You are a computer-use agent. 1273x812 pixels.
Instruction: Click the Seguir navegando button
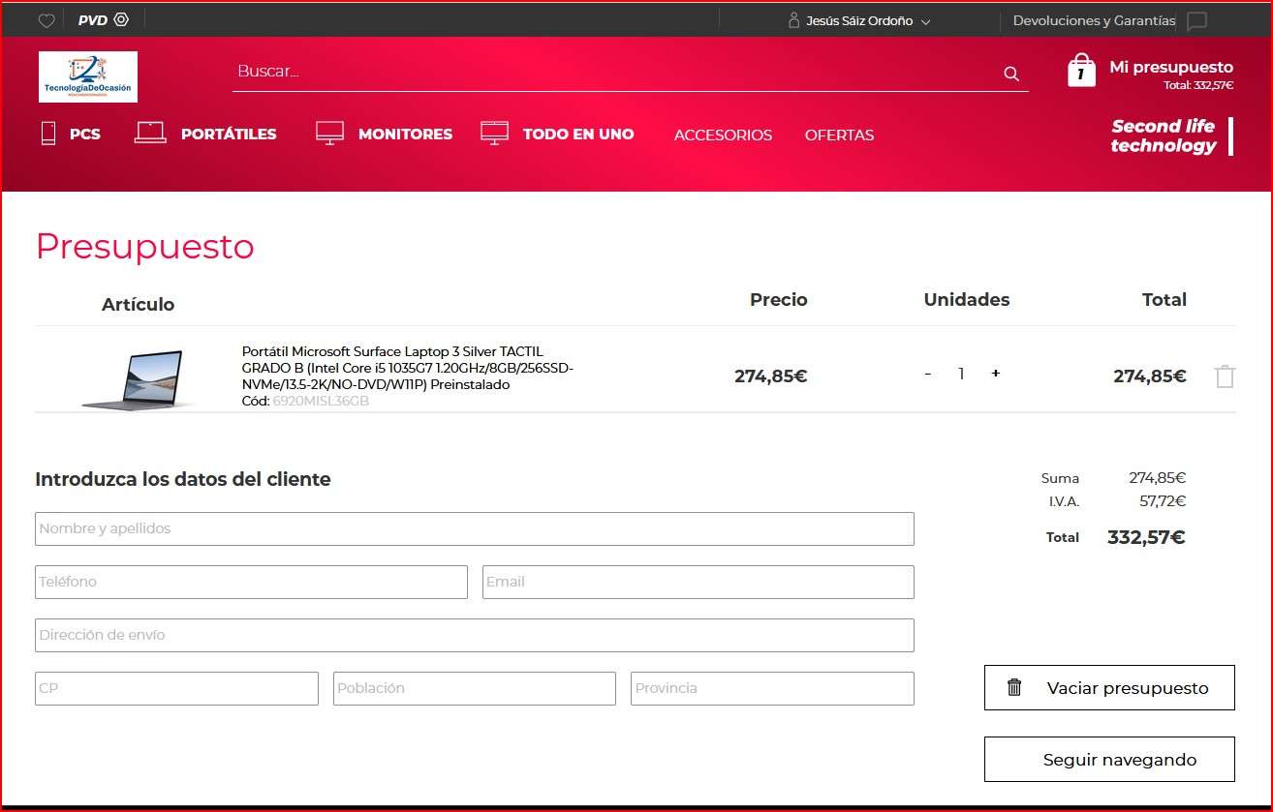[1109, 760]
